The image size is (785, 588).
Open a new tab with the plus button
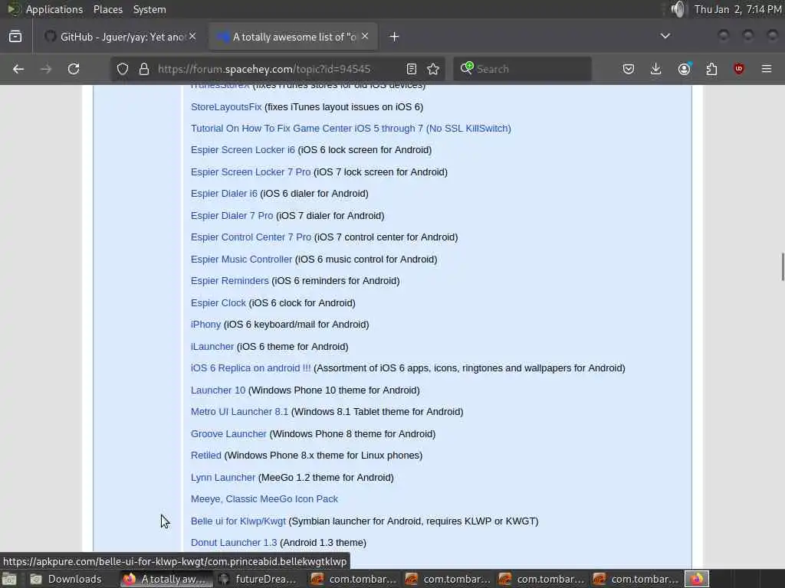coord(395,37)
